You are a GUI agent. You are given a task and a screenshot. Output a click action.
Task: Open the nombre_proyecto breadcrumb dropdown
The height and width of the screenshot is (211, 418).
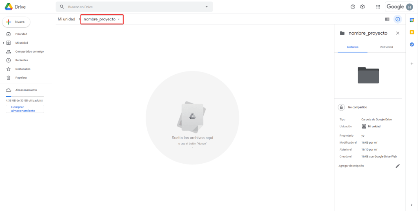102,20
